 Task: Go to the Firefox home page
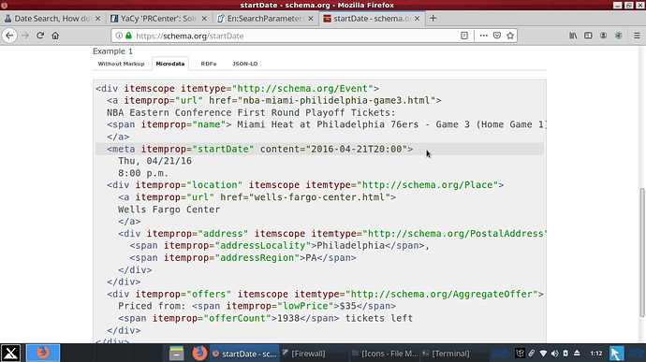click(55, 36)
